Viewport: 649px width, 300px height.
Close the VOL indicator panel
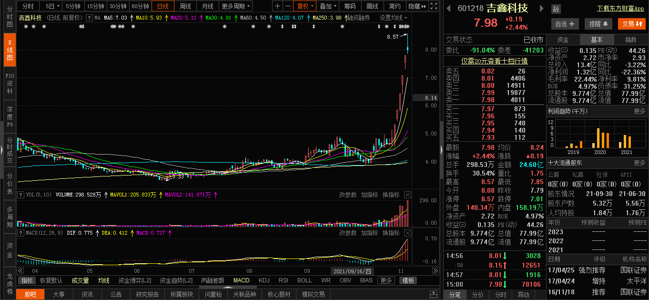(x=407, y=195)
